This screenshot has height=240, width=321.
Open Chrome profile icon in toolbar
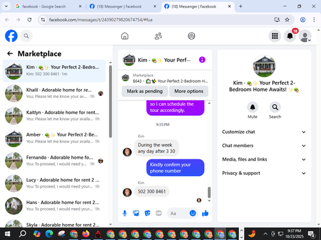[x=302, y=20]
